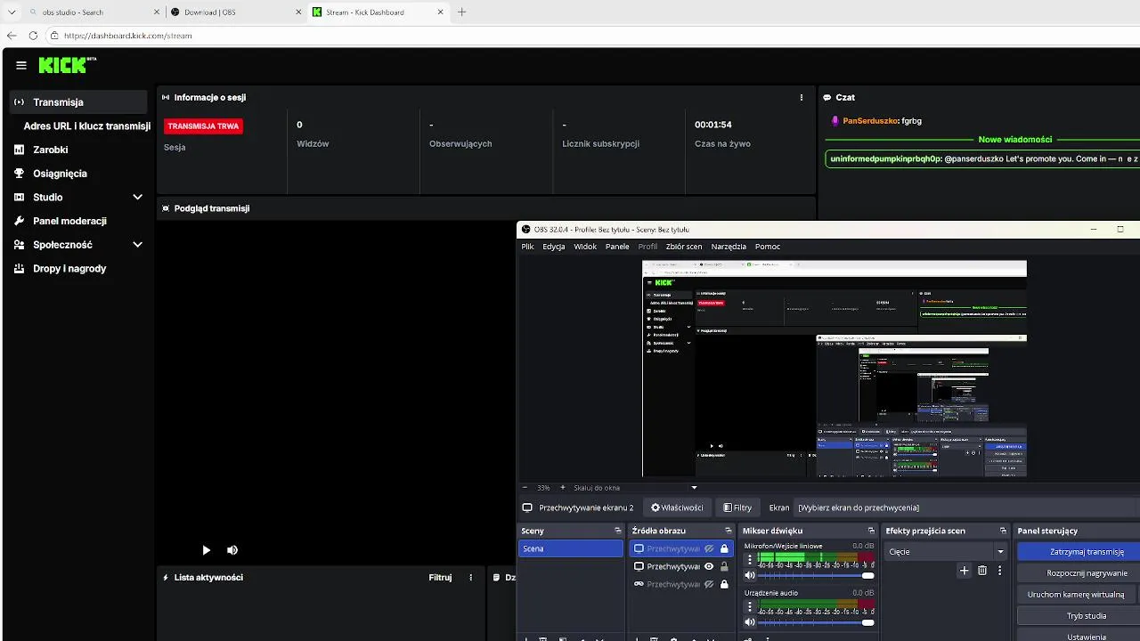Open OBS Panele menu
Screen dimensions: 1140x641
coord(617,247)
